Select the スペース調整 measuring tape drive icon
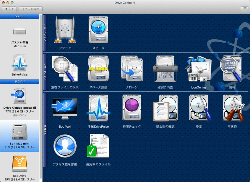 click(x=98, y=68)
